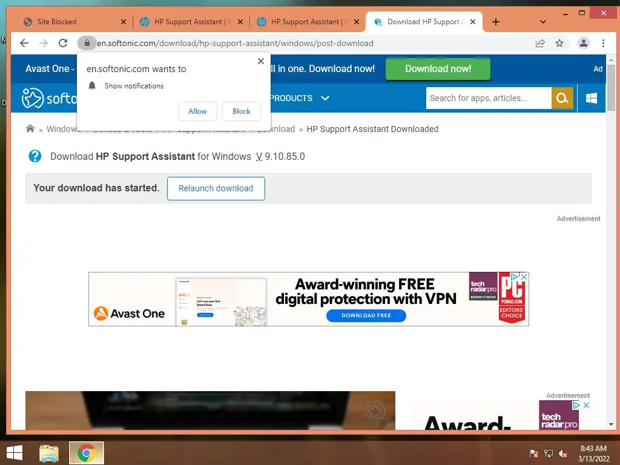Viewport: 620px width, 465px height.
Task: Expand the tab search dropdown arrow
Action: [x=543, y=22]
